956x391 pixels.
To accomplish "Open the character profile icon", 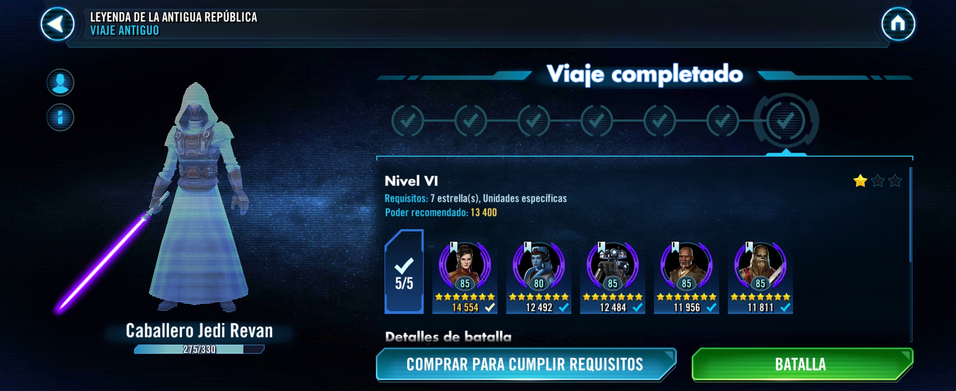I will pyautogui.click(x=60, y=82).
